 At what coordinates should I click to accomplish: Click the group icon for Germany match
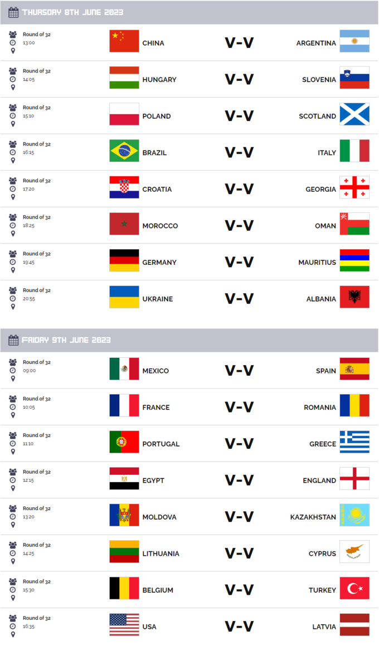click(13, 254)
